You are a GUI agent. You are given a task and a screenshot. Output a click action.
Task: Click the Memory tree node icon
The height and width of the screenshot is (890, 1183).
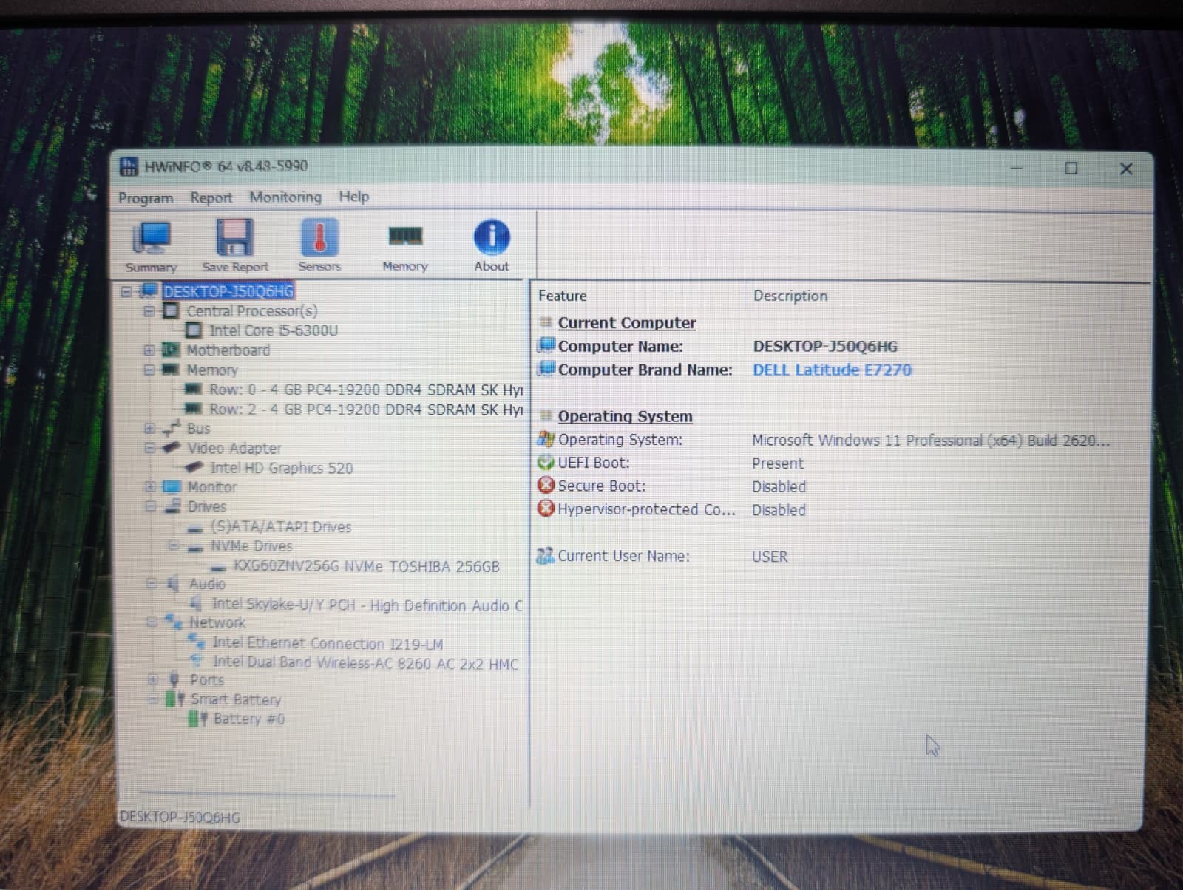click(x=171, y=369)
